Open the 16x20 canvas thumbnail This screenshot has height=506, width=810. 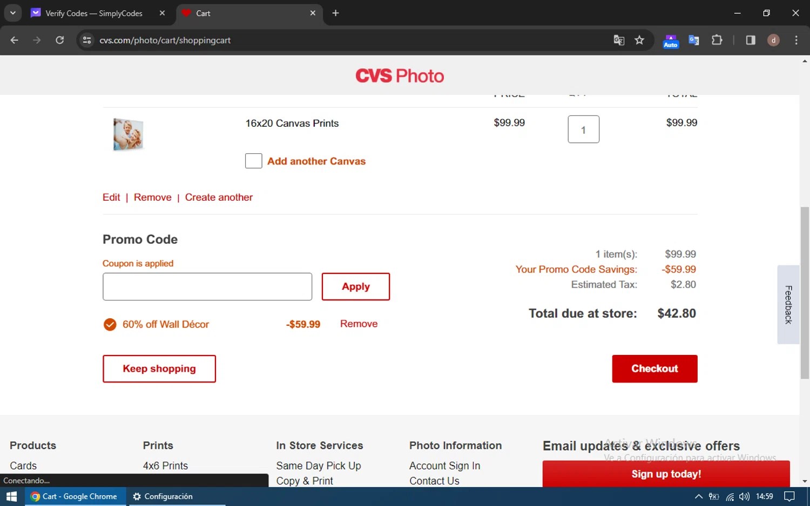(x=128, y=134)
